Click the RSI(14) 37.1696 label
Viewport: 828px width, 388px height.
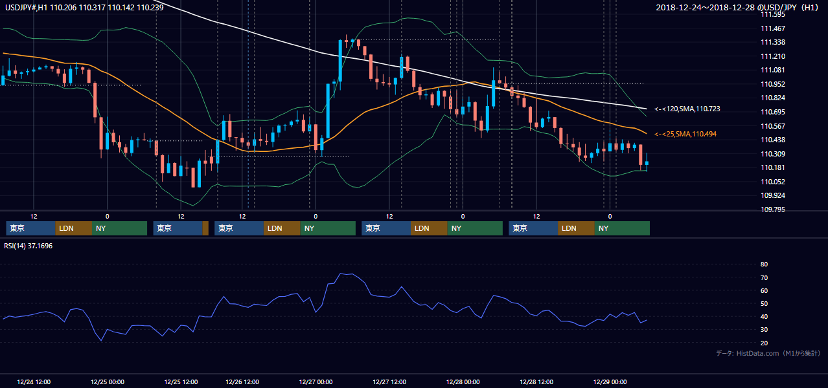pyautogui.click(x=29, y=246)
